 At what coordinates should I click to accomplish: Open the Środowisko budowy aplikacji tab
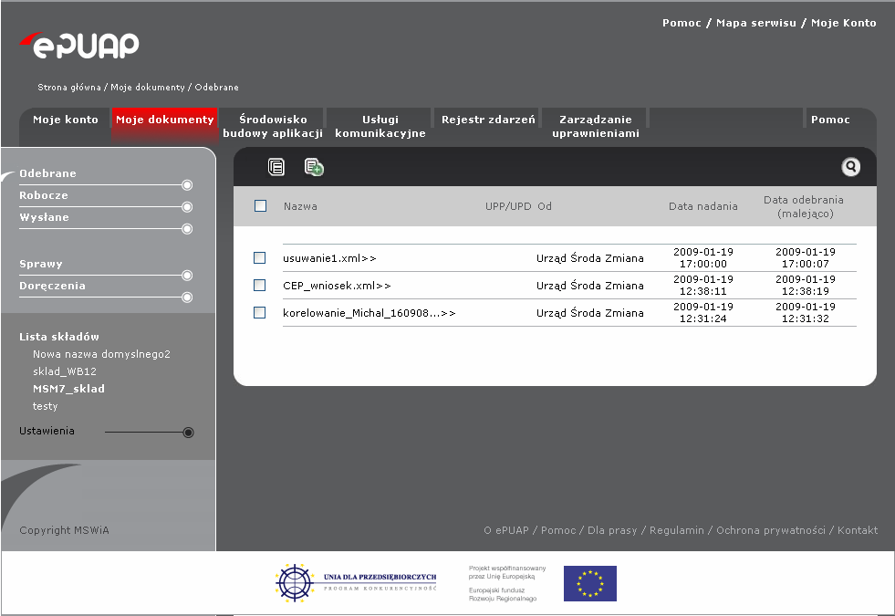(273, 126)
